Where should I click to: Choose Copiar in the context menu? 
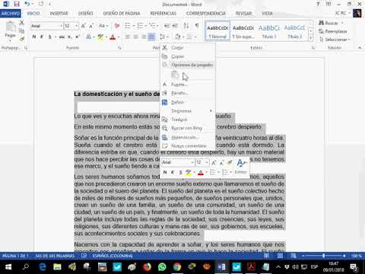(188, 56)
